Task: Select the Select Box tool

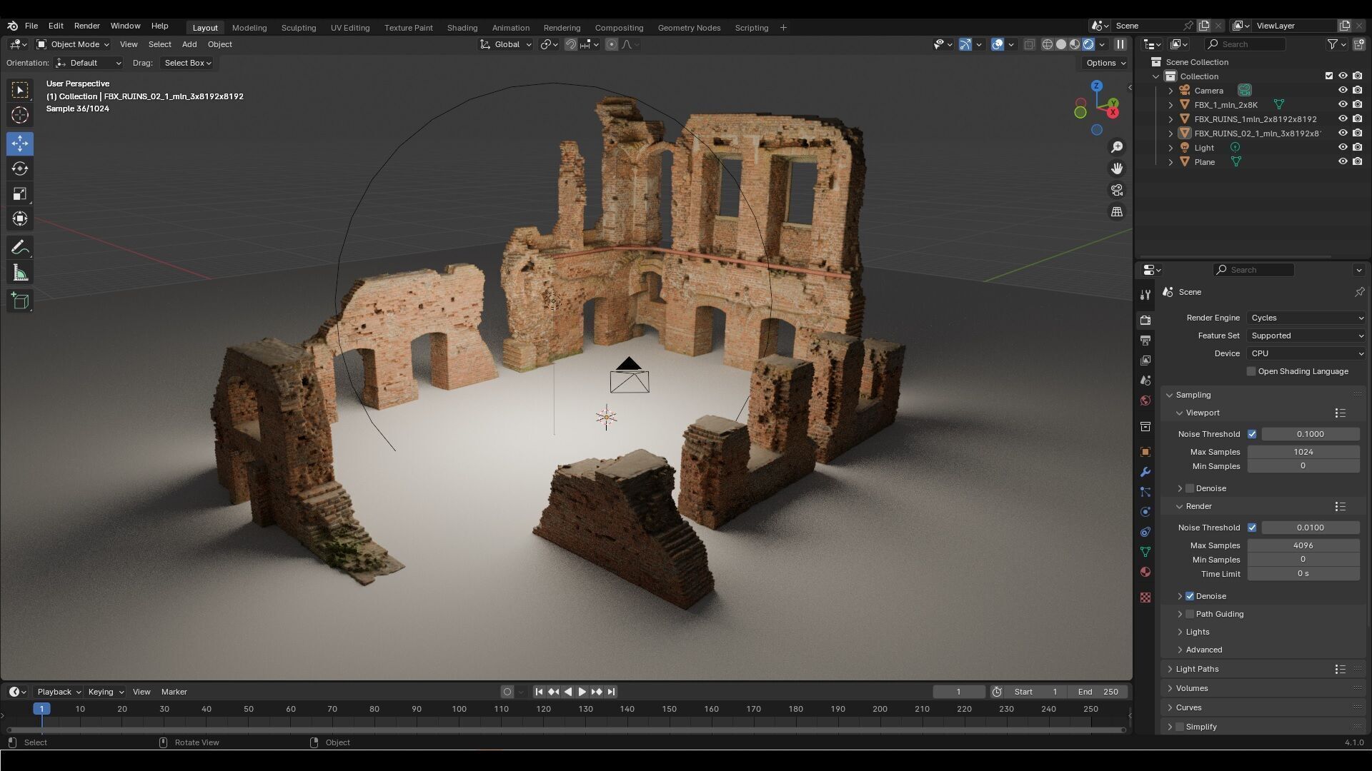Action: point(20,90)
